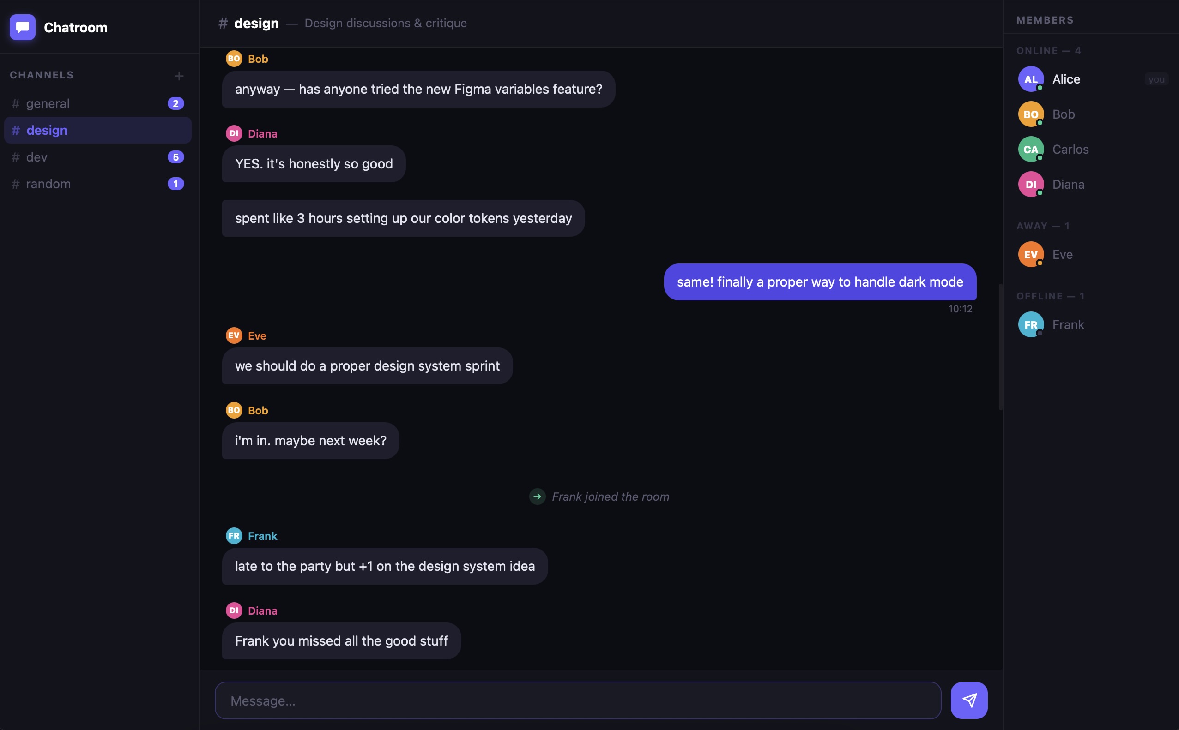
Task: Select Eve's avatar in the Away section
Action: (x=1031, y=254)
